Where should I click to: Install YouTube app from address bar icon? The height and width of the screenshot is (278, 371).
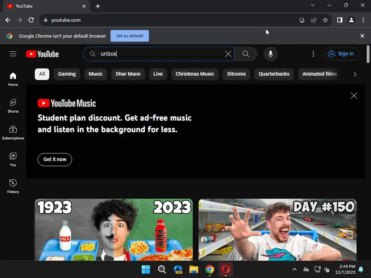(302, 20)
